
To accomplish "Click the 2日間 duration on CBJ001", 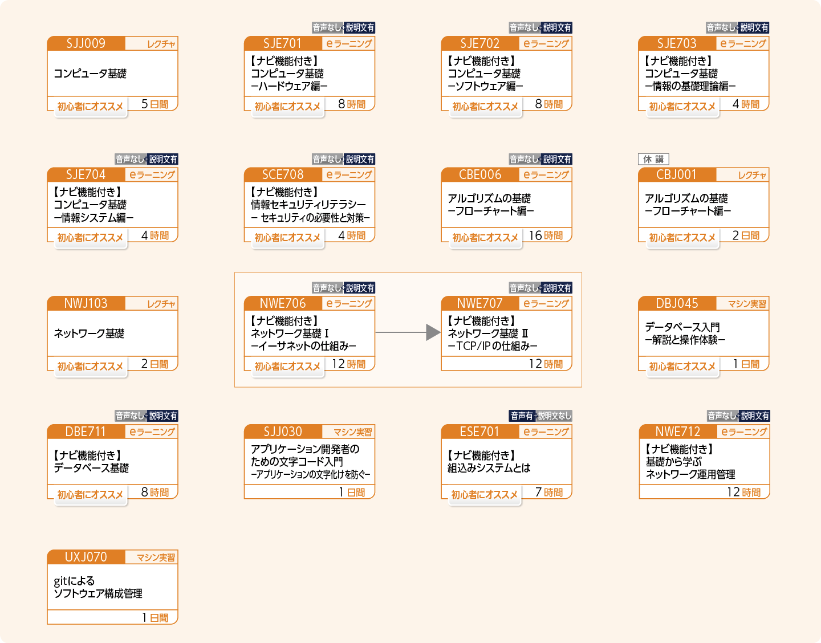I will (x=746, y=235).
